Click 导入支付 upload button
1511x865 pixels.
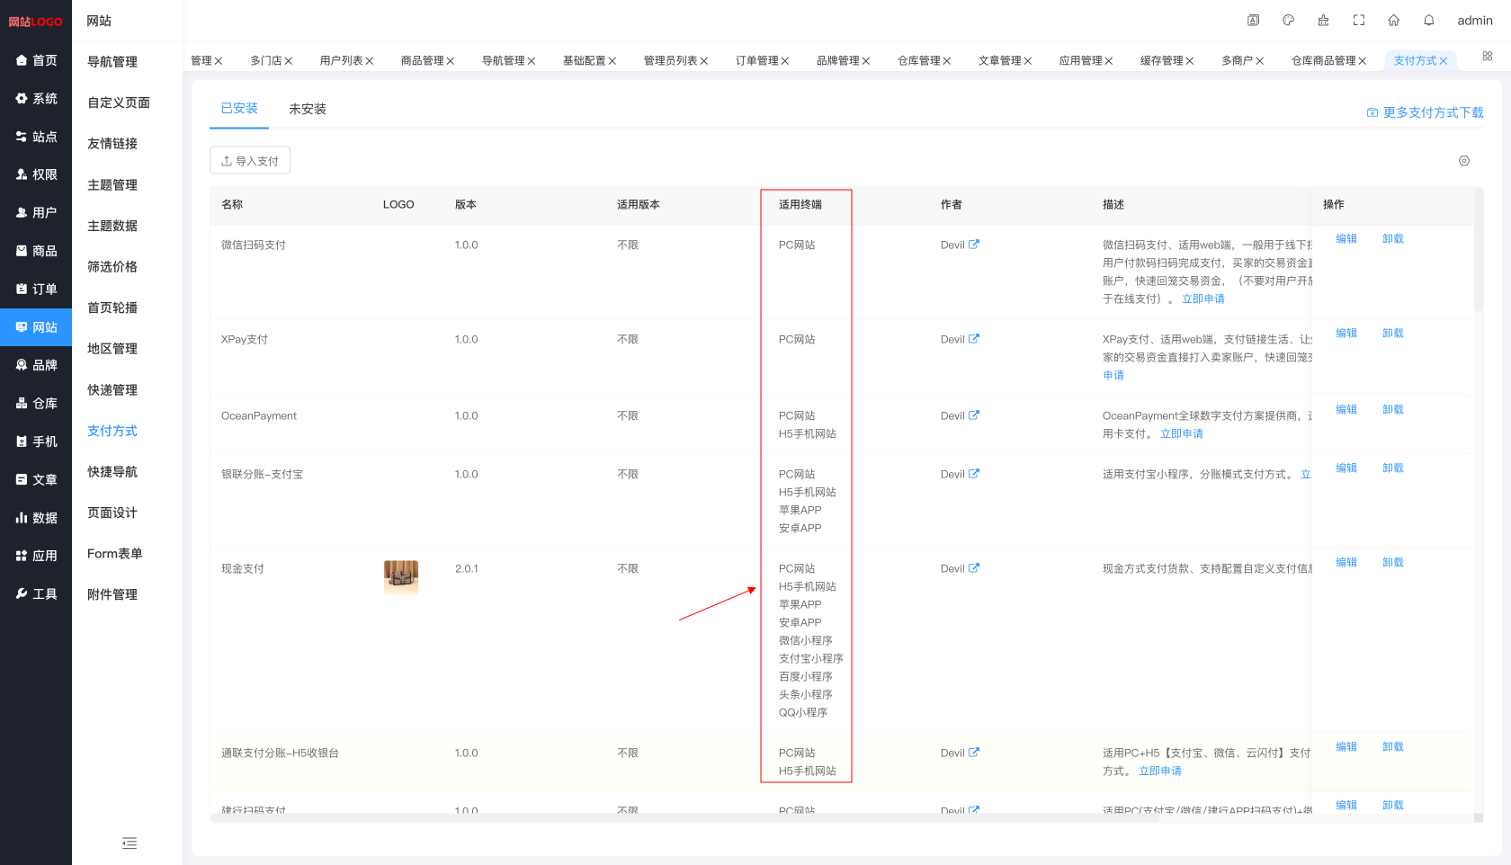tap(250, 161)
